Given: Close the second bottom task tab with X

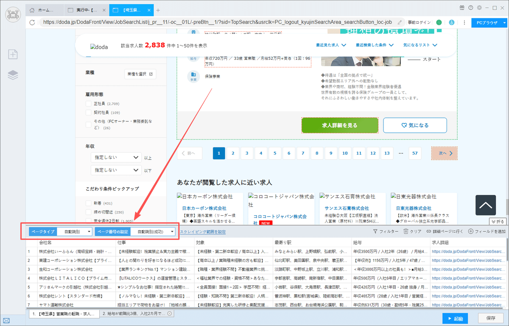Looking at the screenshot, I should point(169,314).
